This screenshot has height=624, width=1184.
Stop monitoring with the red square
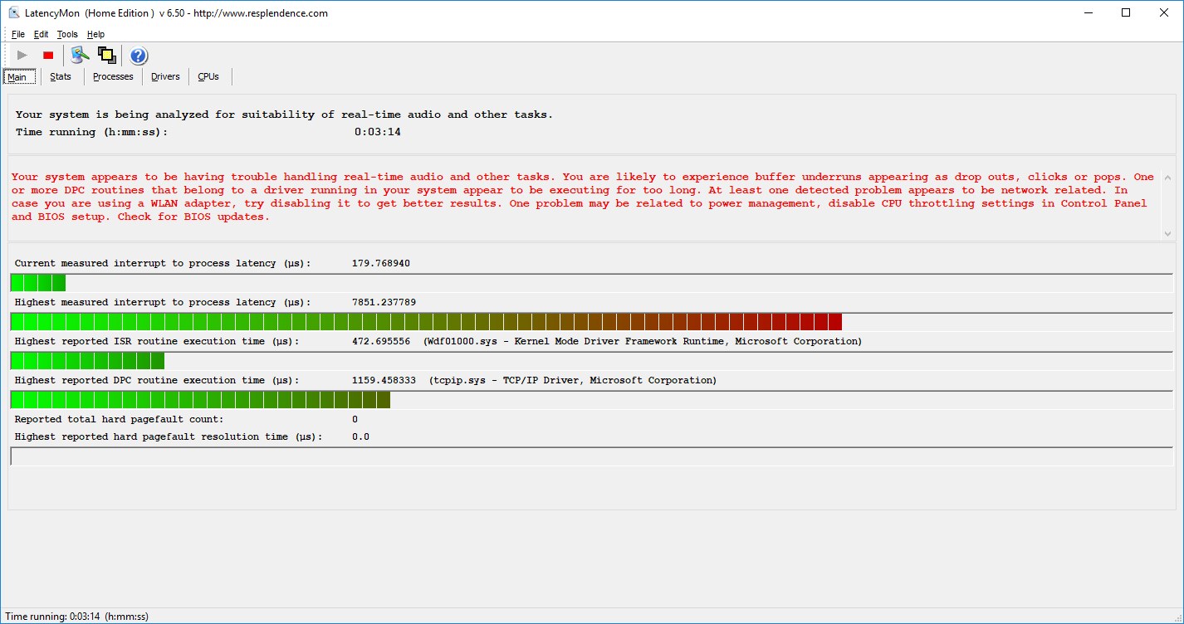[x=48, y=56]
